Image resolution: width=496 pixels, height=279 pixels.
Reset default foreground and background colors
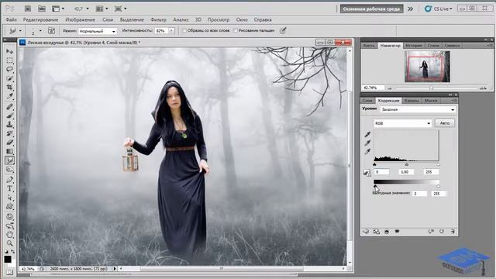tap(6, 252)
